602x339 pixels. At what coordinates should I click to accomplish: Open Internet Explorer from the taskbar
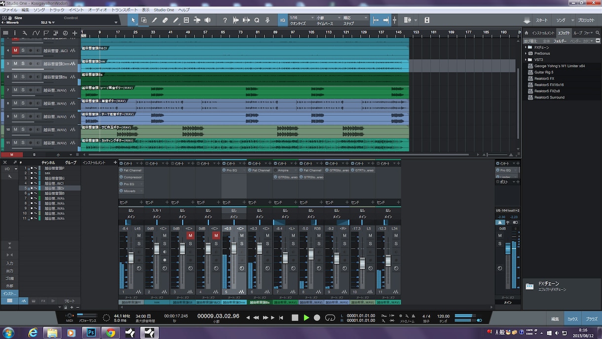click(x=33, y=333)
